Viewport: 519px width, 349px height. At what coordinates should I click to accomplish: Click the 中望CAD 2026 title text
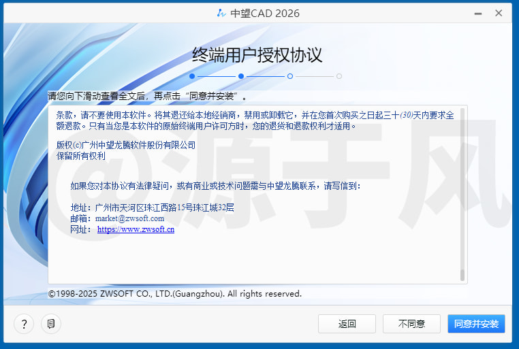click(x=265, y=13)
